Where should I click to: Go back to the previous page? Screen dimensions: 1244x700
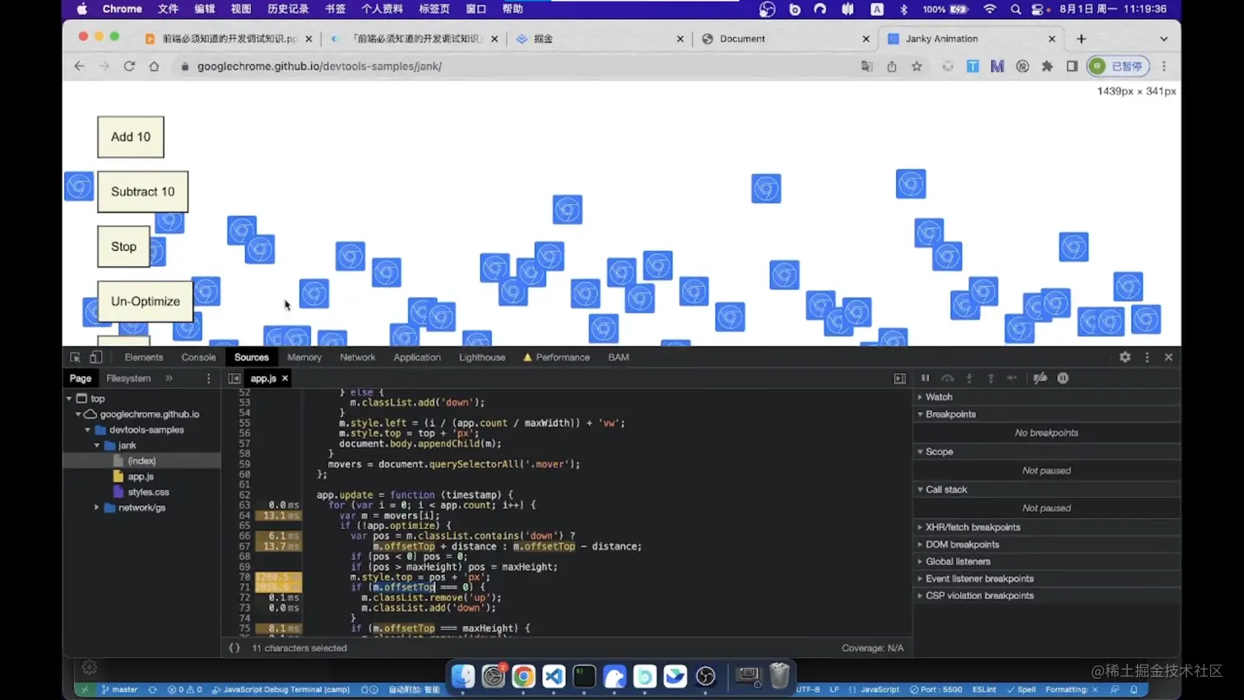(79, 66)
